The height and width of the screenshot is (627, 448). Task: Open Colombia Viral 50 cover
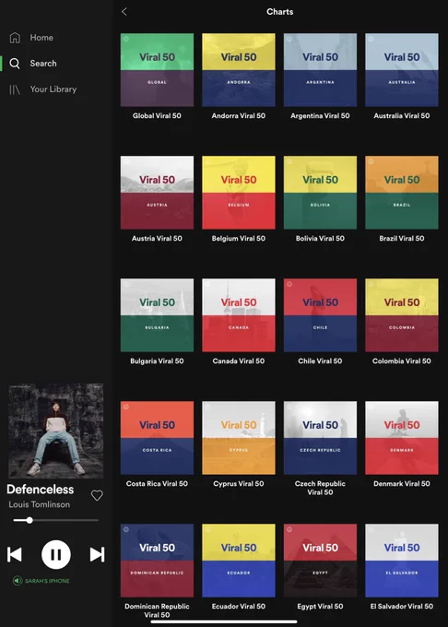(x=402, y=315)
